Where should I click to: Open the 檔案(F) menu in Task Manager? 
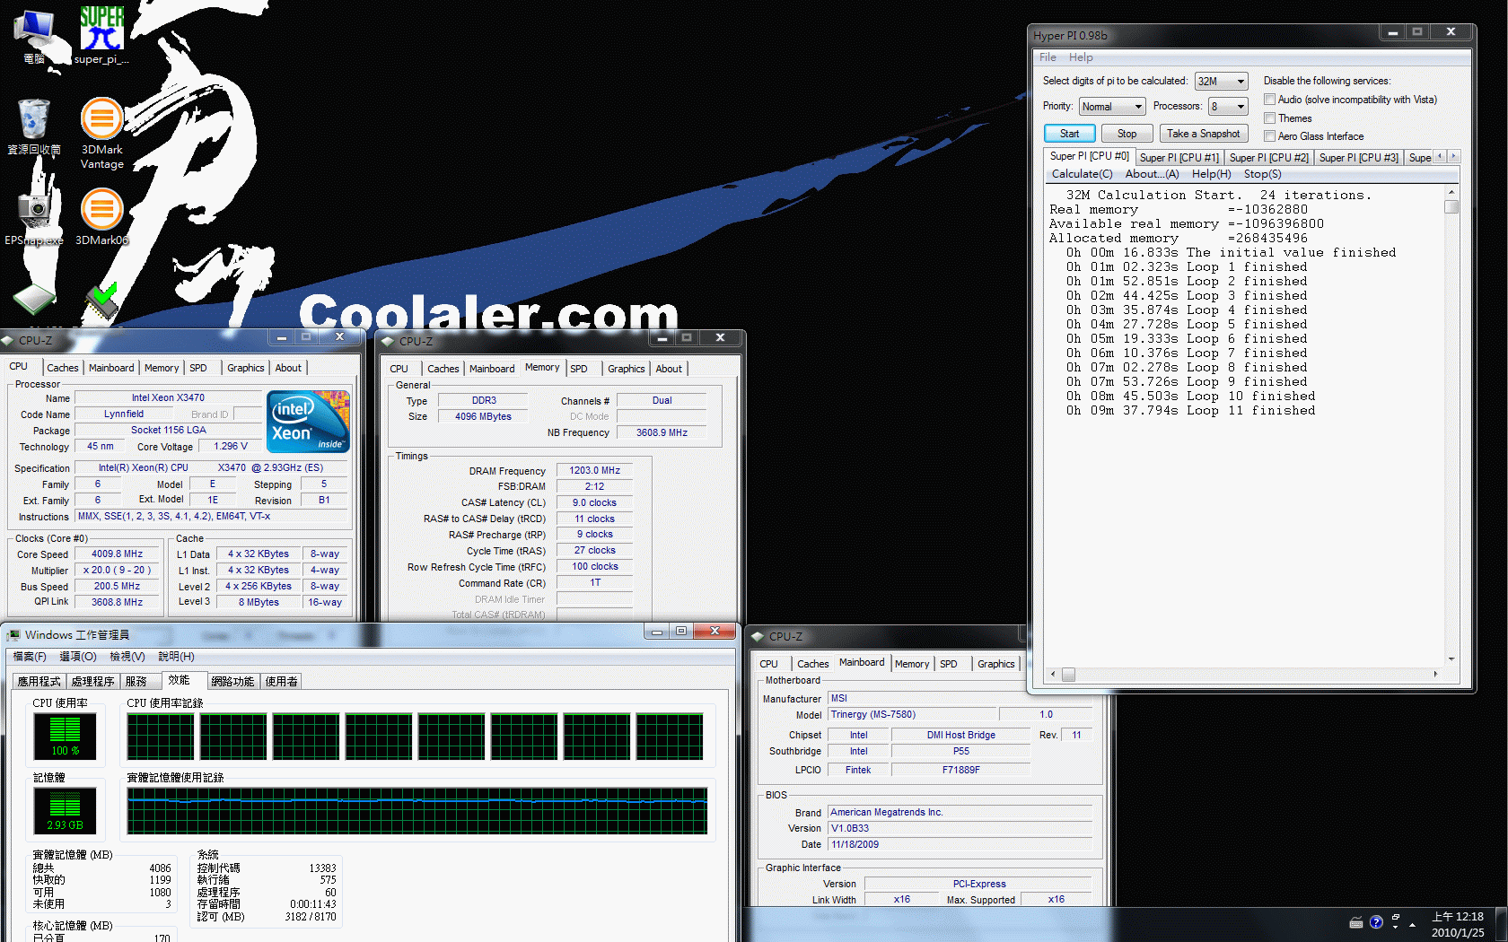(30, 657)
